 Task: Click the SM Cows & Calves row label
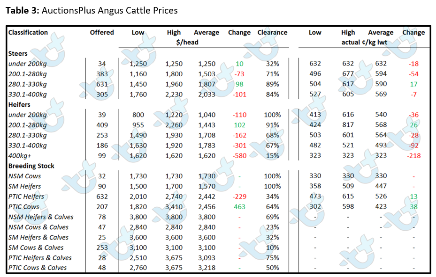click(36, 248)
